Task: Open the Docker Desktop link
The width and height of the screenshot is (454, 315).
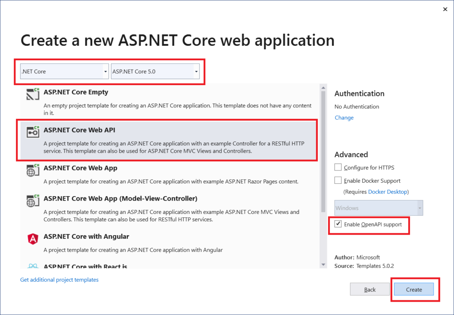Action: click(387, 192)
